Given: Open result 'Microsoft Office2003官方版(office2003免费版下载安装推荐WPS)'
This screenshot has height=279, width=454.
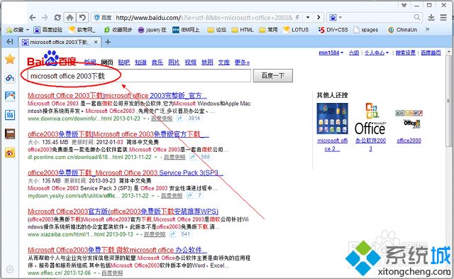Looking at the screenshot, I should (x=123, y=212).
